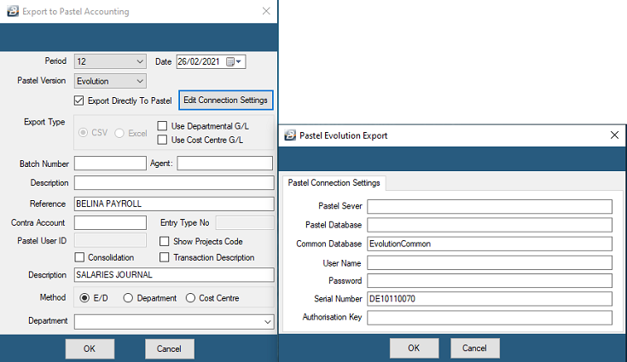Enable Use Departmental G/L
The width and height of the screenshot is (627, 362).
click(x=162, y=126)
